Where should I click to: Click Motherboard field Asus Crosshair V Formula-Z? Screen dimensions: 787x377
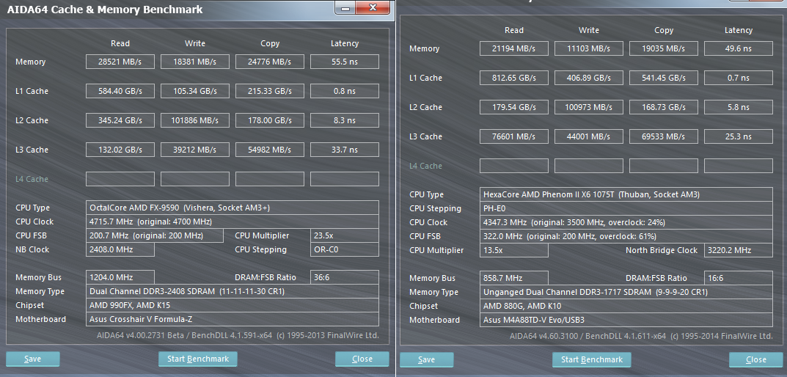[233, 319]
